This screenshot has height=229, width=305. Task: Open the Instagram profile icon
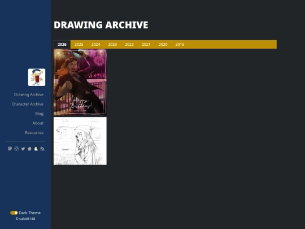tap(16, 149)
